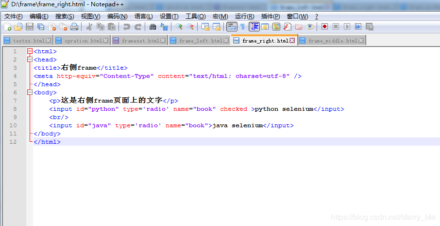Switch to the testss.html tab
The image size is (440, 226).
pyautogui.click(x=27, y=41)
